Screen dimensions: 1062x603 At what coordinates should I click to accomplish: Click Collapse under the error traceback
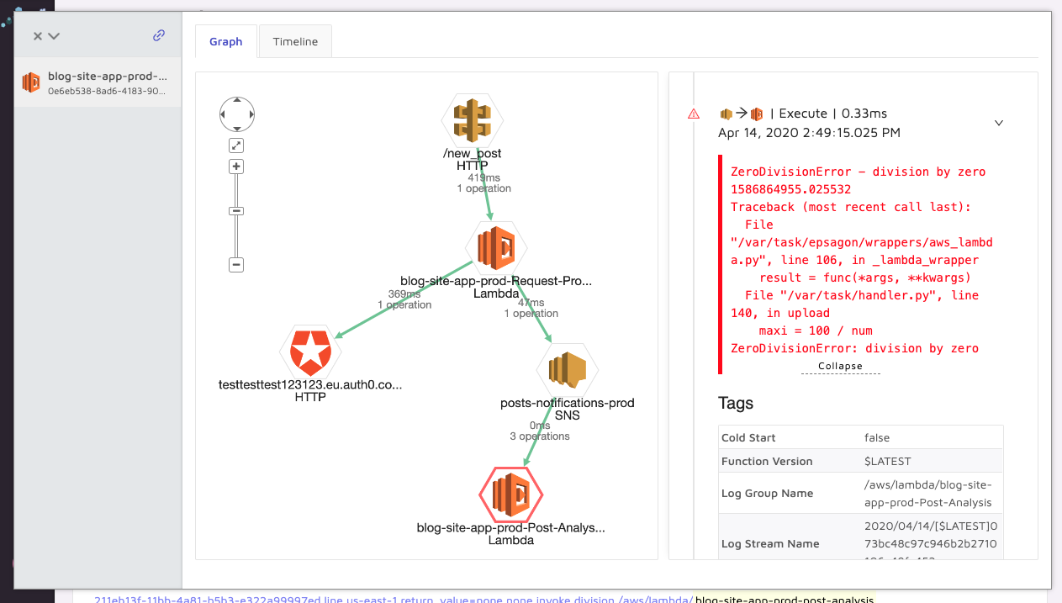[x=840, y=366]
